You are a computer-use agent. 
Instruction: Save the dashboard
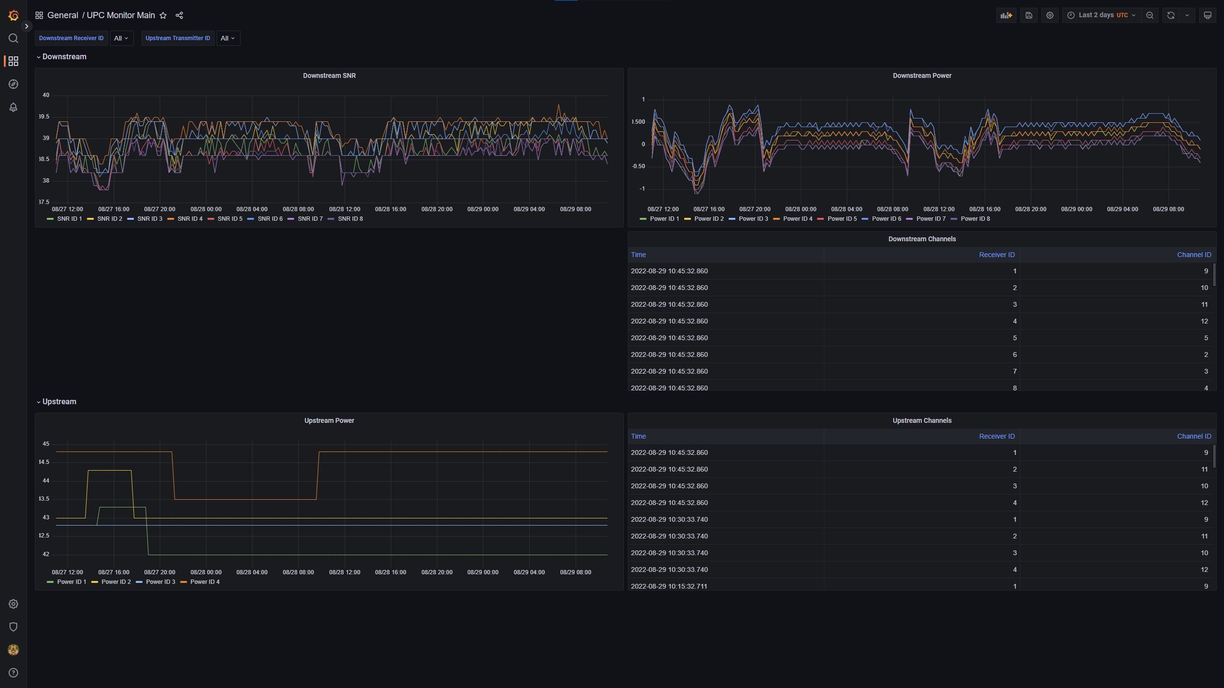(x=1029, y=15)
